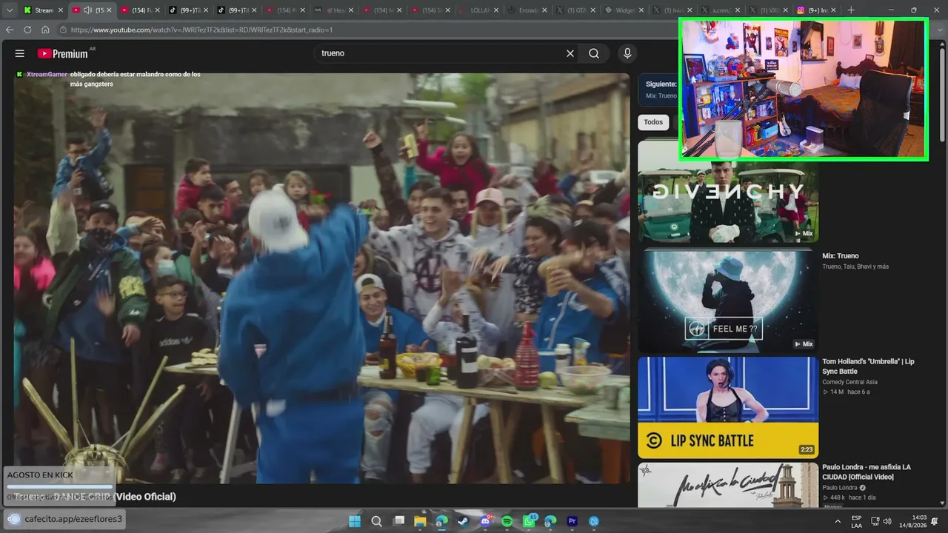Switch to the Widget tab
Viewport: 948px width, 533px height.
624,10
